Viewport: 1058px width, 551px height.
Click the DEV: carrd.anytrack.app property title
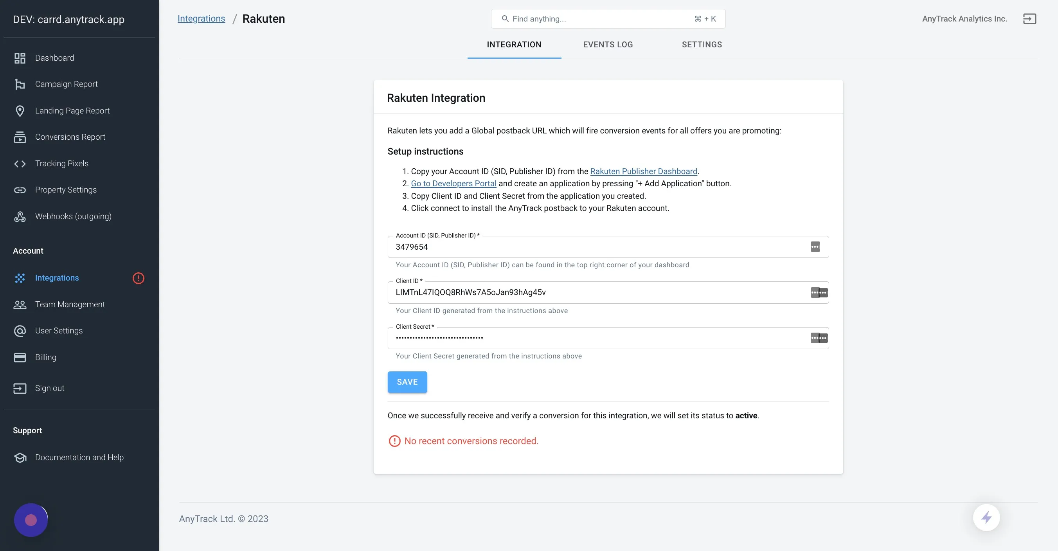point(68,19)
